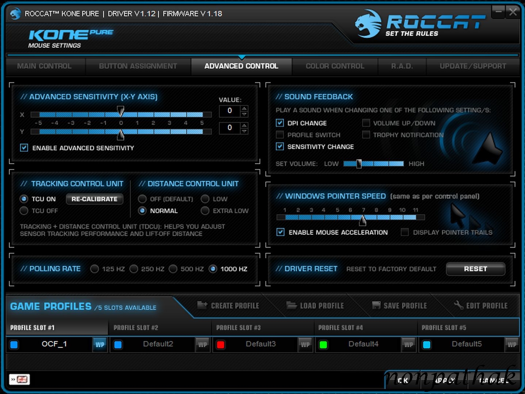
Task: Uncheck DPI Change sound feedback
Action: click(x=280, y=123)
